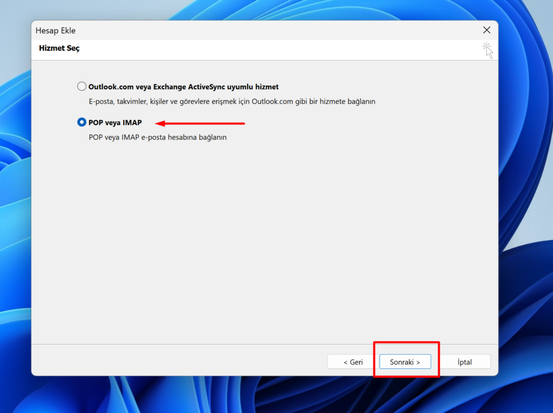553x413 pixels.
Task: Click the Hesap Ekle title bar text
Action: pos(56,31)
